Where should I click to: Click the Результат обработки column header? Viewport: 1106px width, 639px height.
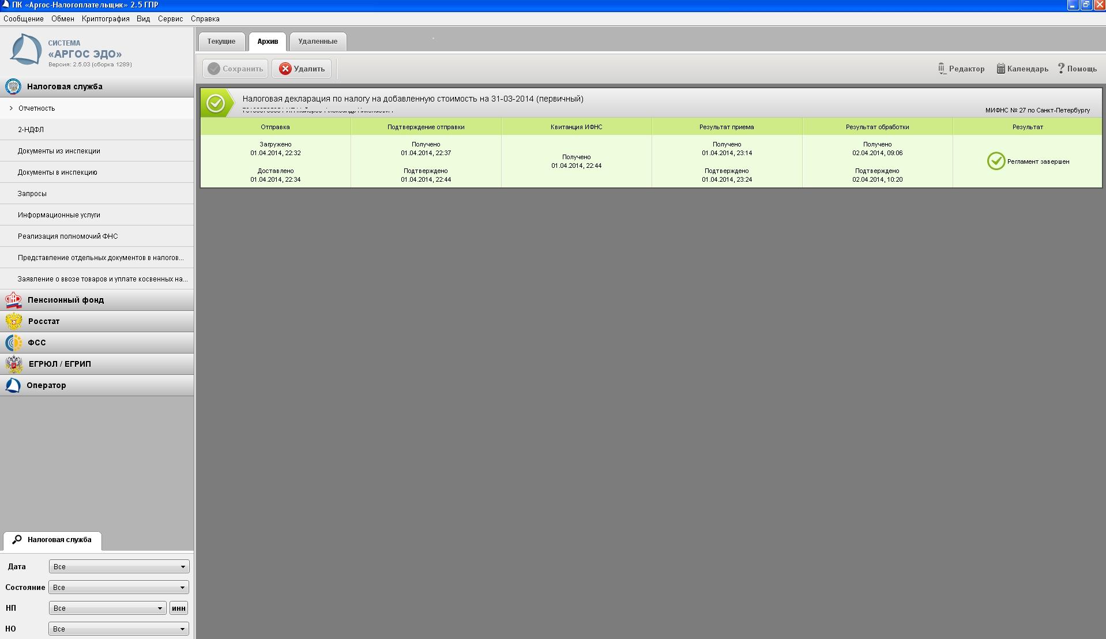click(878, 127)
